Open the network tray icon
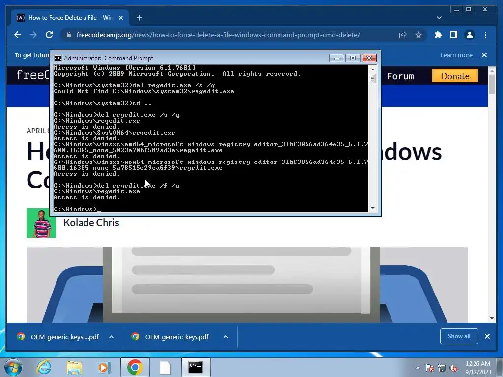Screen dimensions: 503x377 [x=442, y=368]
